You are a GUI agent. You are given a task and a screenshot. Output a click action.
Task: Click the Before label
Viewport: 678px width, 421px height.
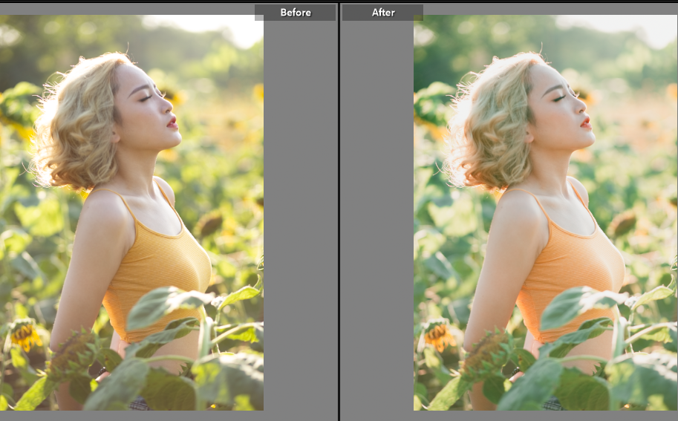[295, 13]
